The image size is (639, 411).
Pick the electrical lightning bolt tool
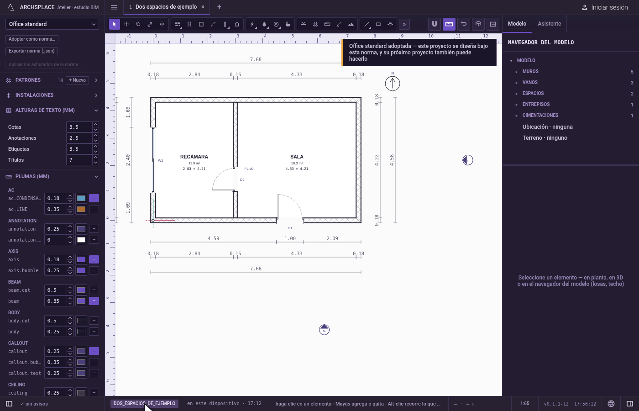tap(252, 24)
